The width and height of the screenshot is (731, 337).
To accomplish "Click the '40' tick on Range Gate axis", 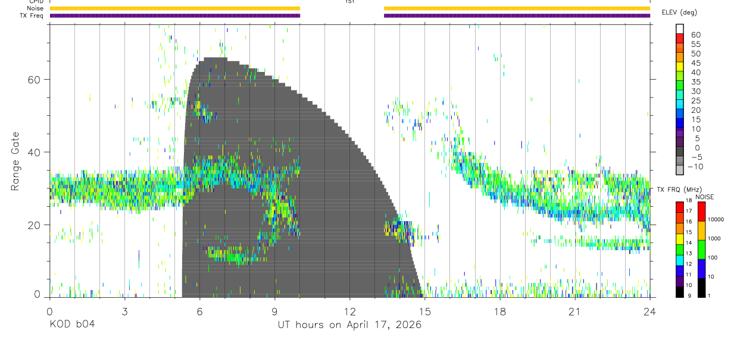I will 35,152.
